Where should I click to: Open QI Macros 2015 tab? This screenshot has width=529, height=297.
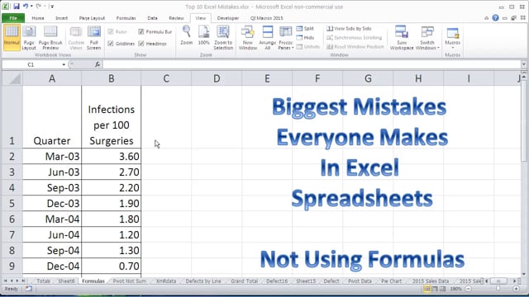(266, 18)
